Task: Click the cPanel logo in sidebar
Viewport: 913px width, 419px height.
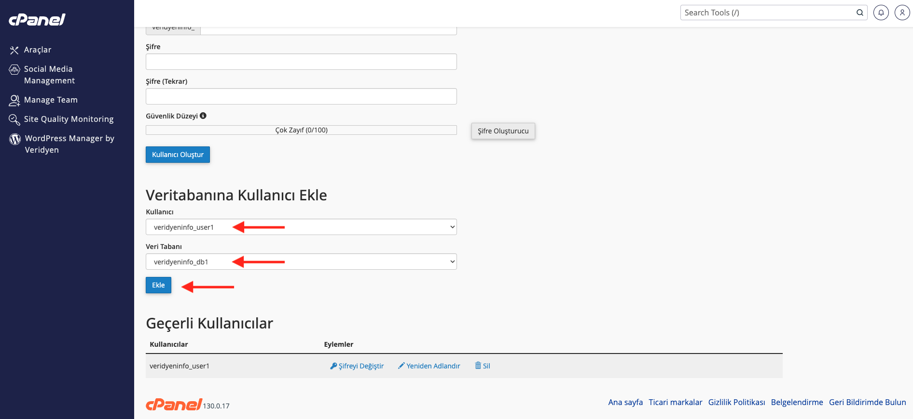Action: (x=37, y=19)
